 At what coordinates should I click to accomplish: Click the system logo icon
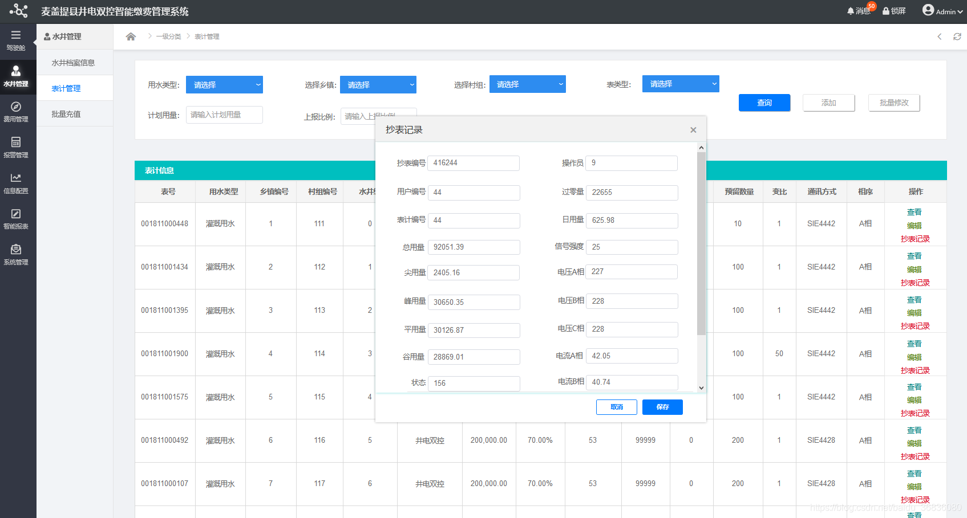coord(18,11)
